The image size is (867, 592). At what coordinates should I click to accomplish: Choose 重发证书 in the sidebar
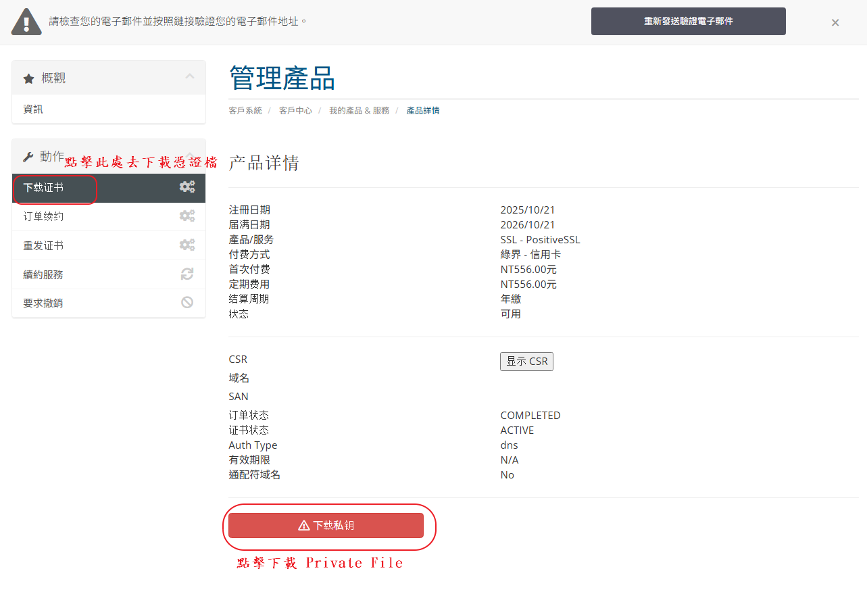44,246
